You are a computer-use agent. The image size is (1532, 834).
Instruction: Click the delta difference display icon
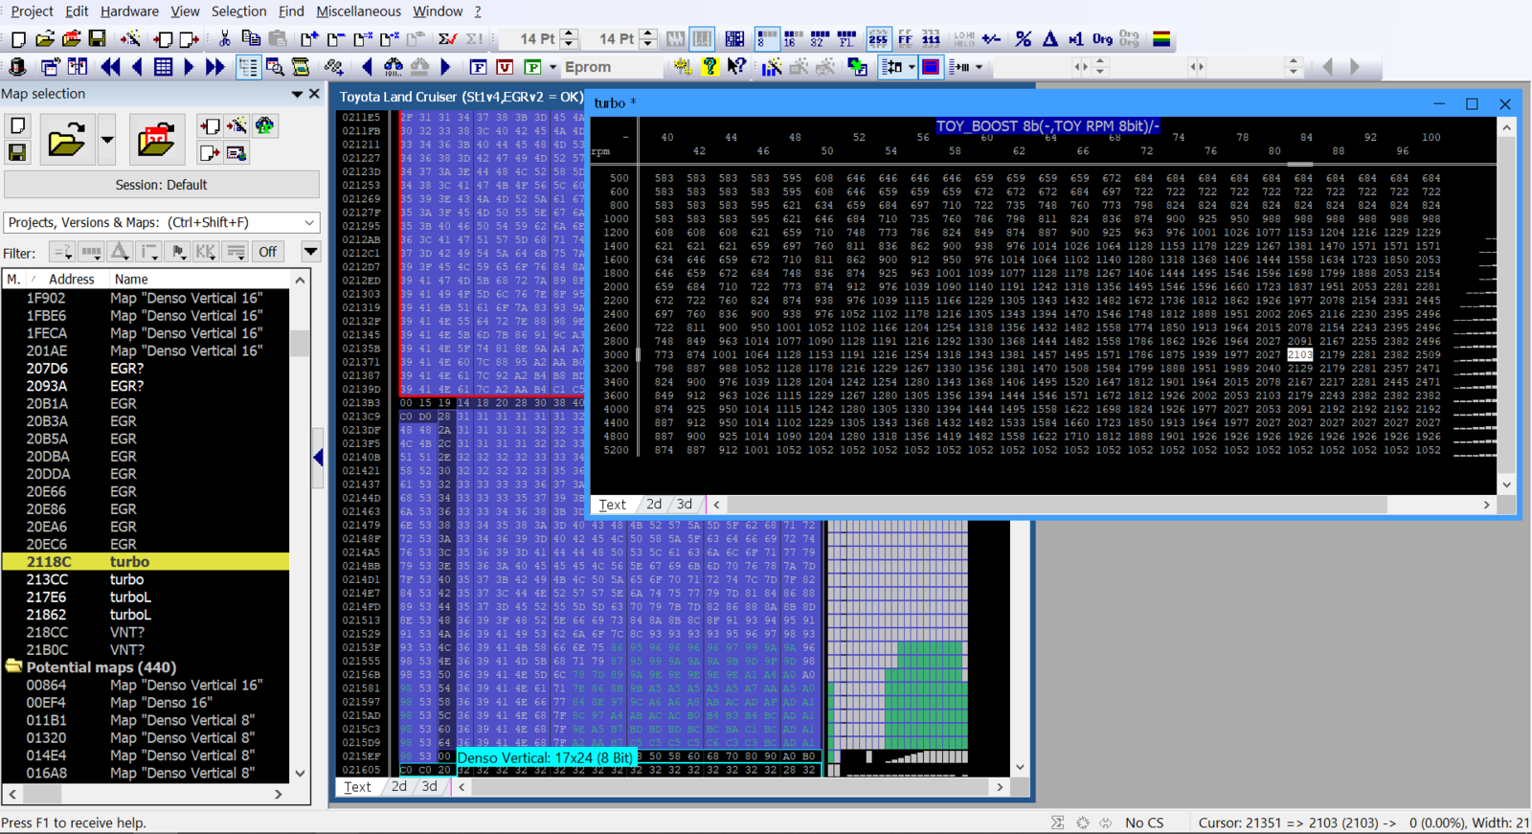pyautogui.click(x=1050, y=39)
